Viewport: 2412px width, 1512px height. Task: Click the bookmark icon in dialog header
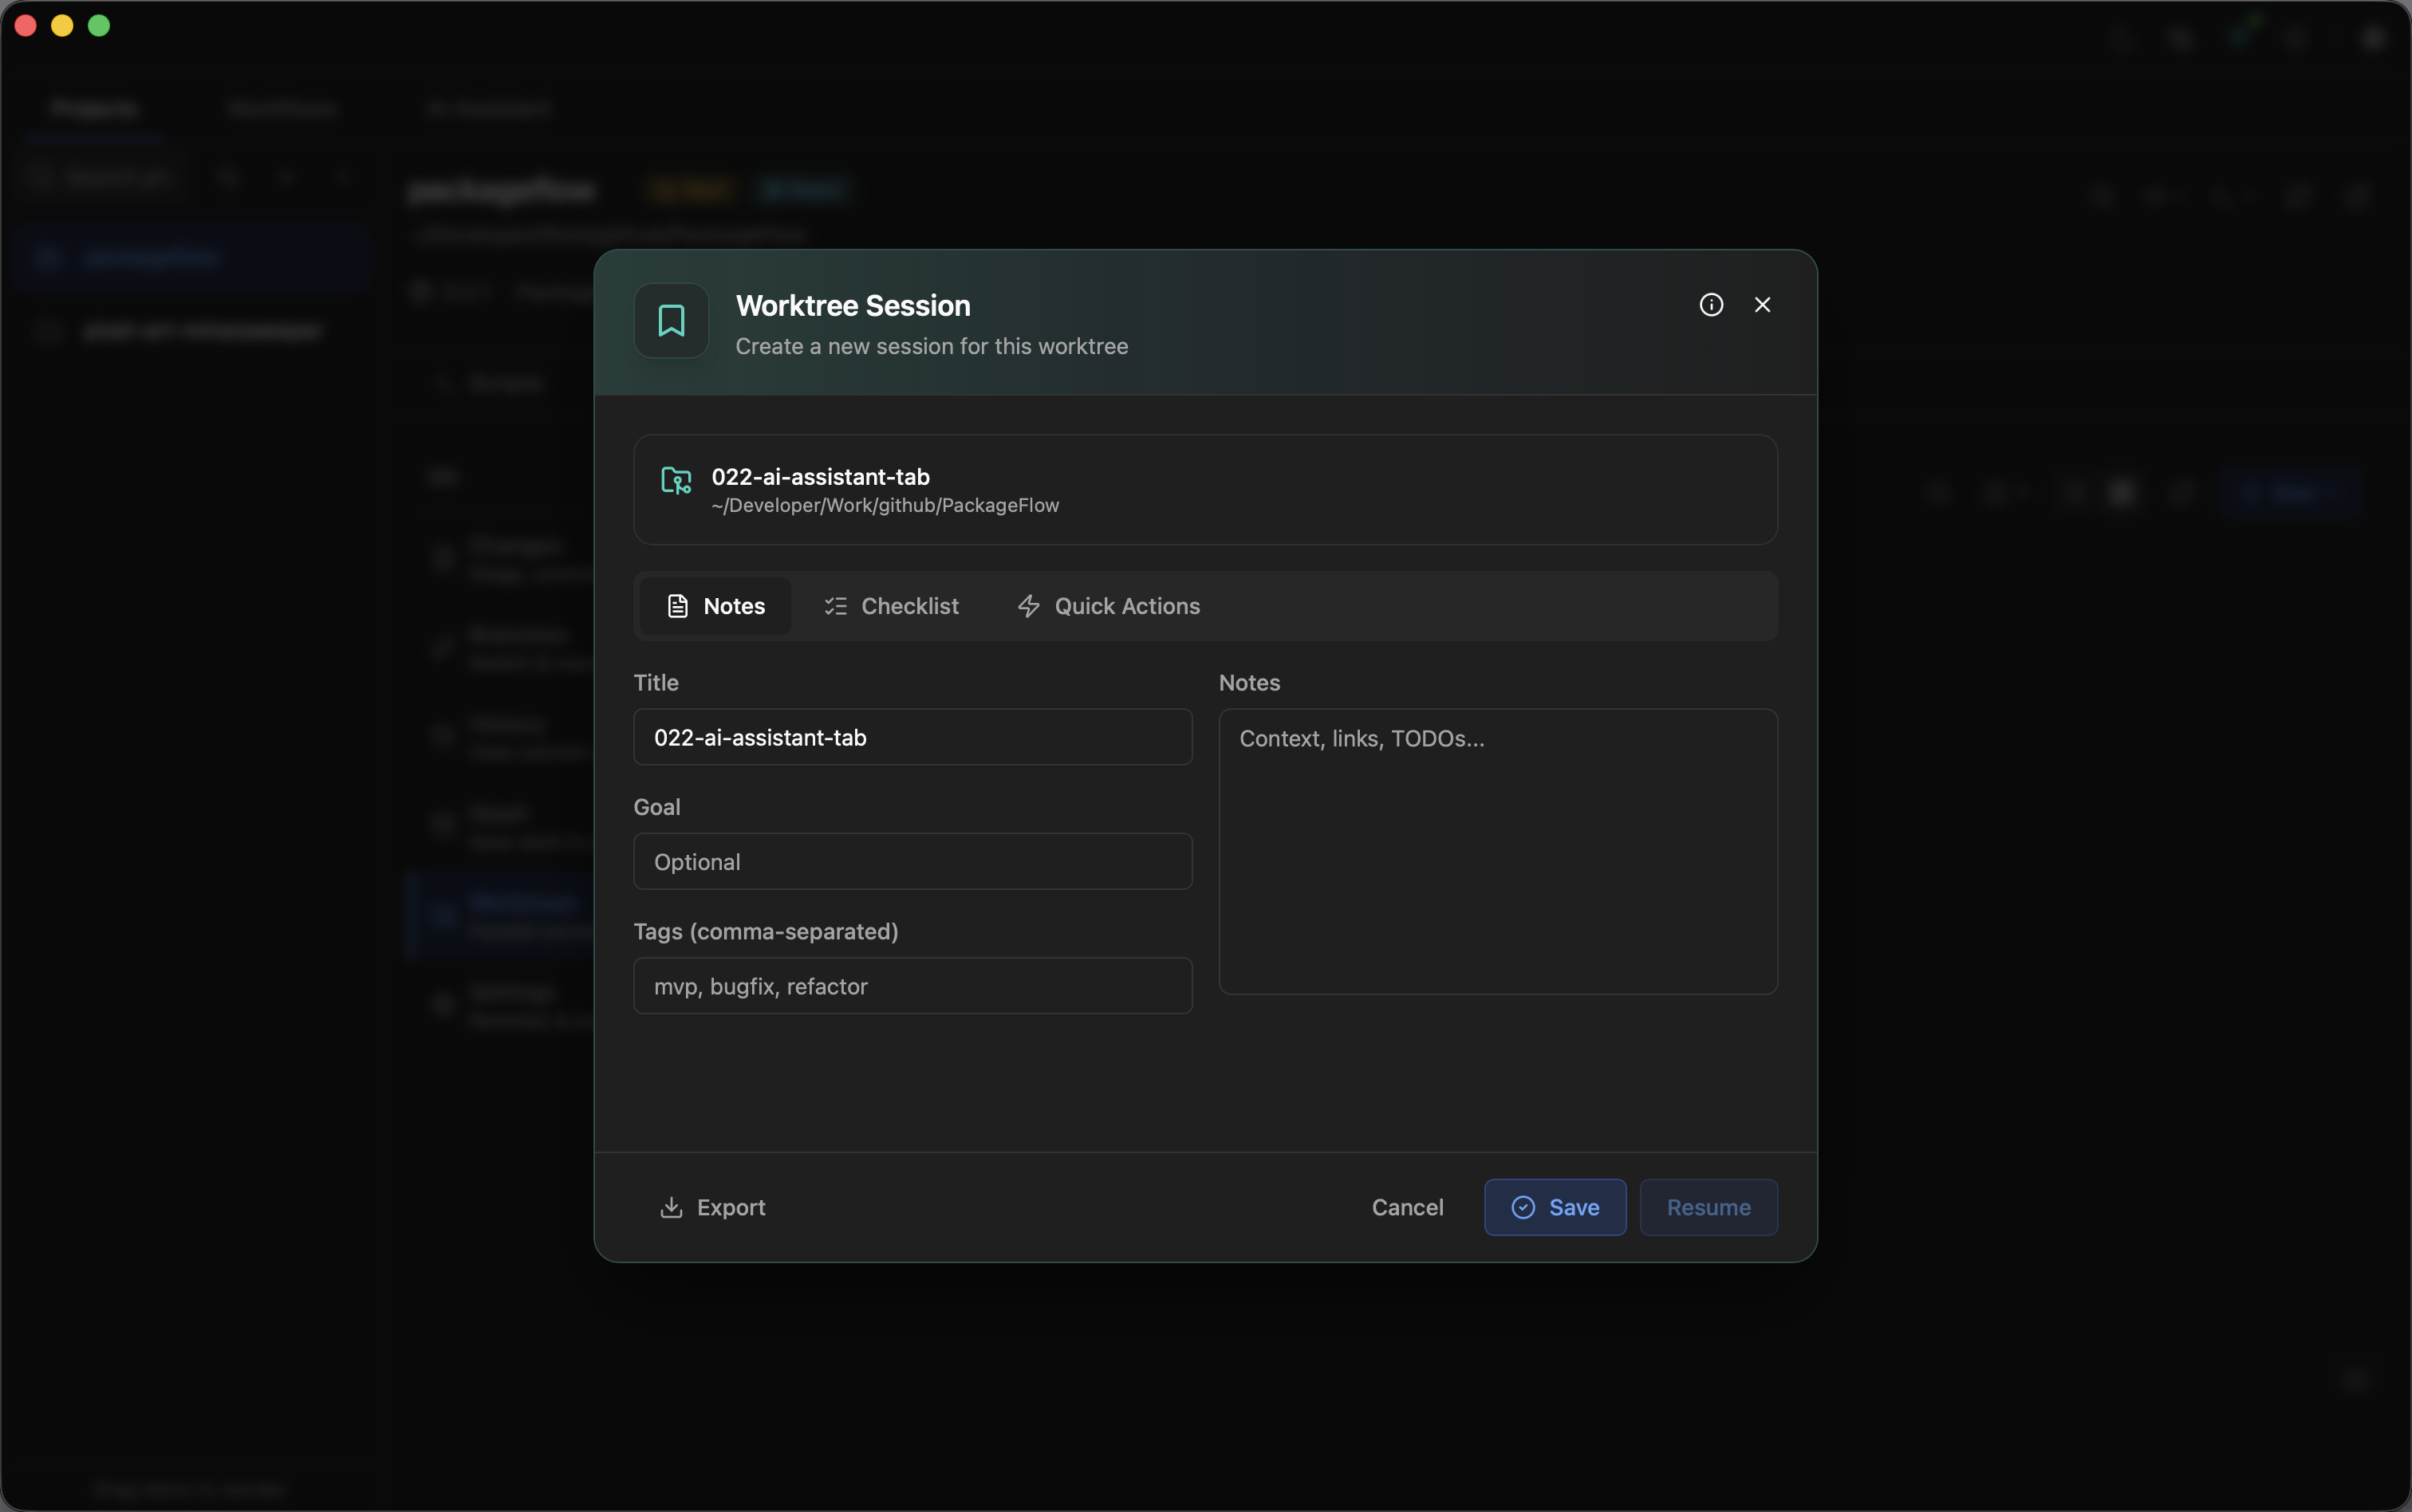point(671,321)
